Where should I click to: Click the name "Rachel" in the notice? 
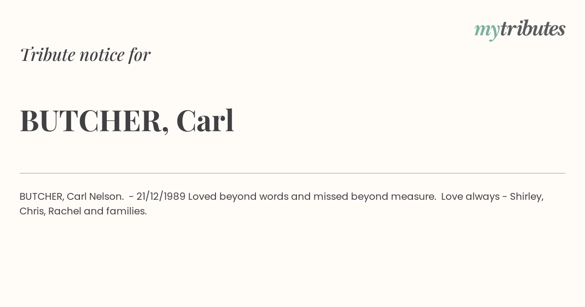click(64, 211)
